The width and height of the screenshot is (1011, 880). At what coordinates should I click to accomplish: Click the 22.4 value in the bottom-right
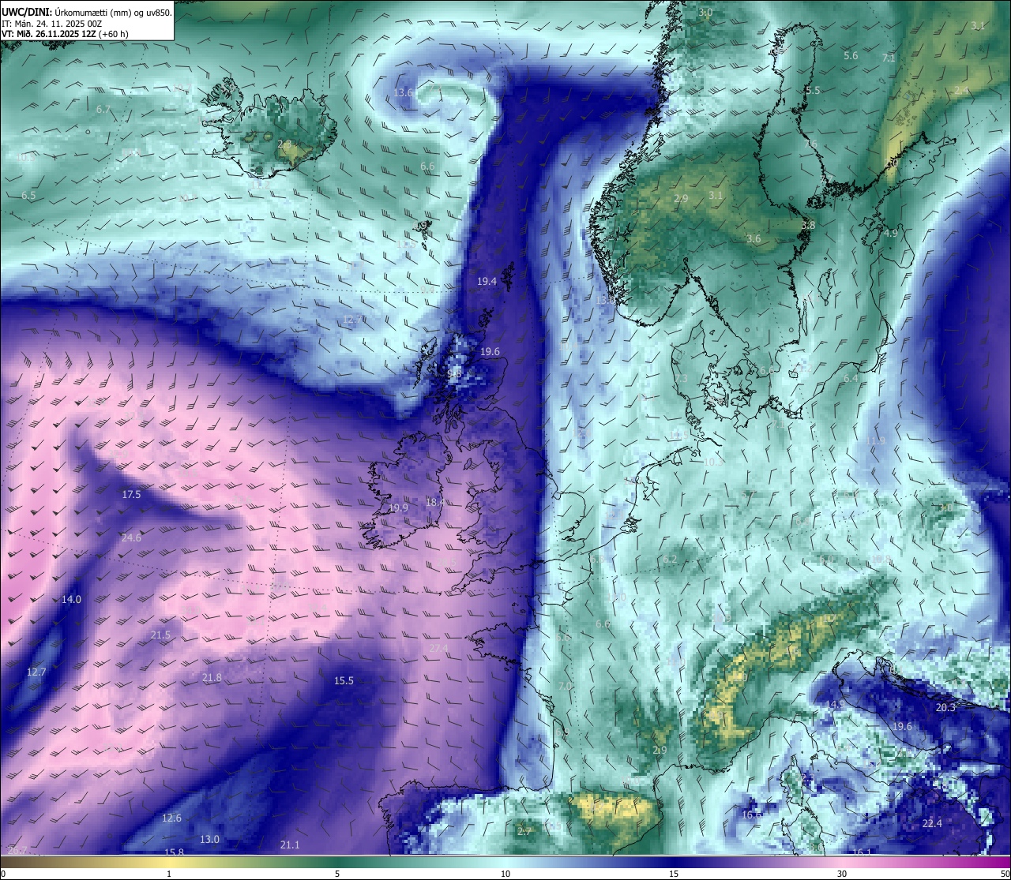click(x=932, y=824)
